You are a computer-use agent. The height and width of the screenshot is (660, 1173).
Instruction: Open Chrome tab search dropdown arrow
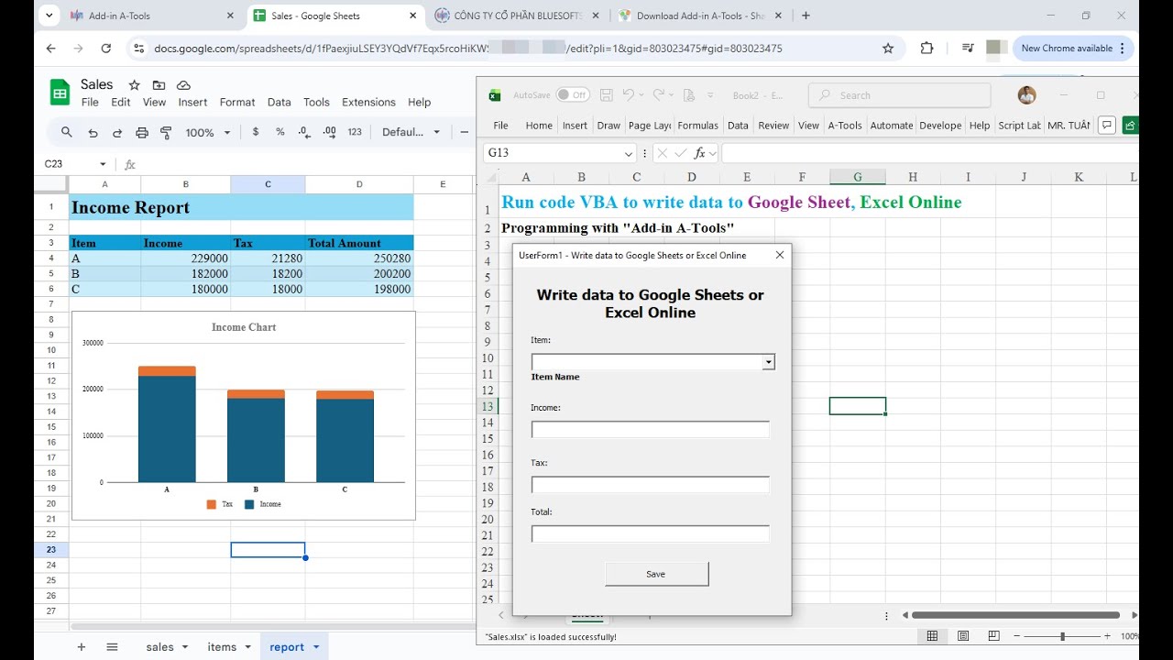pos(49,16)
